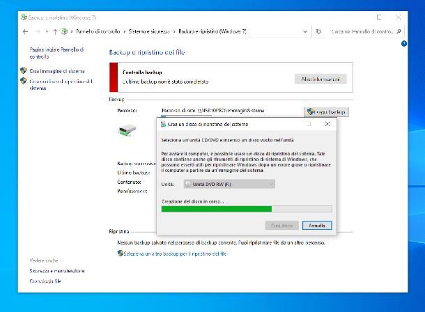The width and height of the screenshot is (425, 312).
Task: Click the recovery disc dialog title icon
Action: [163, 124]
